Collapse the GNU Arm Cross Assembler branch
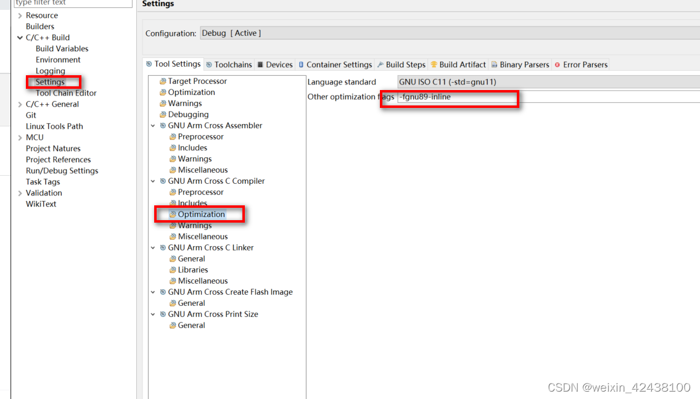Image resolution: width=700 pixels, height=399 pixels. pyautogui.click(x=153, y=125)
